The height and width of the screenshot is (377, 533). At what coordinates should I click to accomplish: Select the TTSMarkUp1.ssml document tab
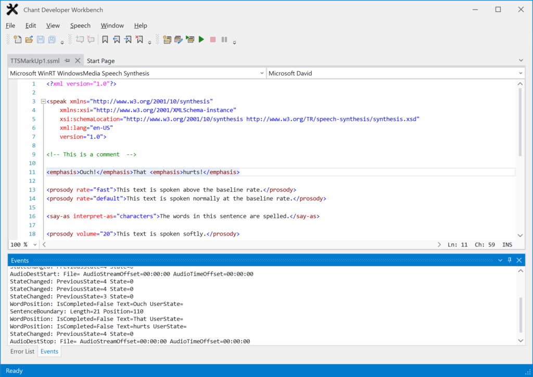coord(35,61)
